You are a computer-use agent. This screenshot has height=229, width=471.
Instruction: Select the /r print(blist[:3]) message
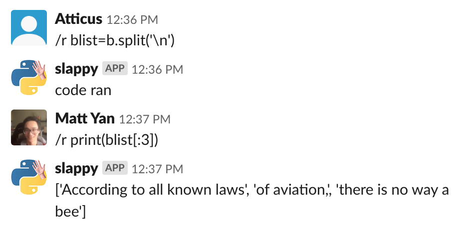tap(107, 140)
